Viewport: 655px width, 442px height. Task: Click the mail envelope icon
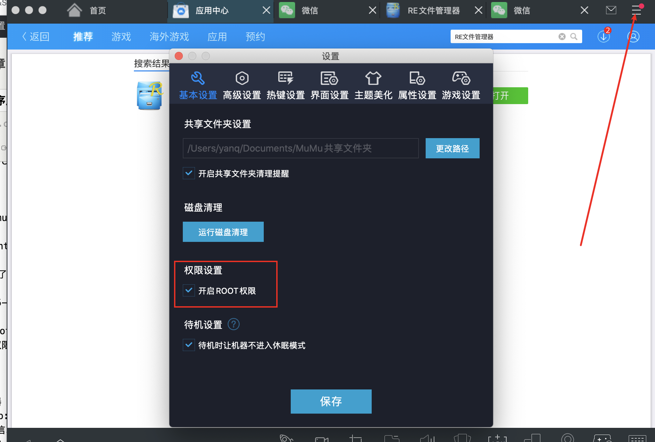(x=611, y=10)
